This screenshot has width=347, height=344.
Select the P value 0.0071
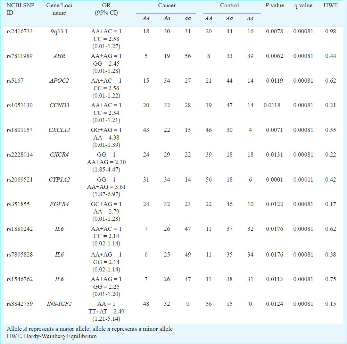(x=274, y=130)
